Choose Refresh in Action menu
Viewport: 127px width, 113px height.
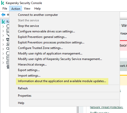64,88
